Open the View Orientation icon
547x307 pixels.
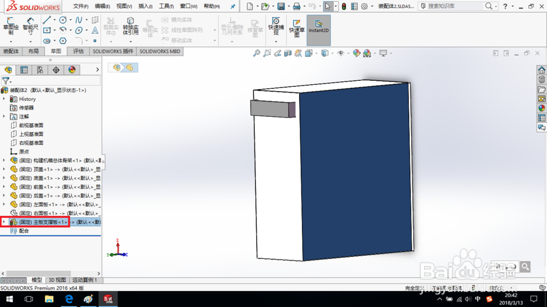tap(309, 53)
